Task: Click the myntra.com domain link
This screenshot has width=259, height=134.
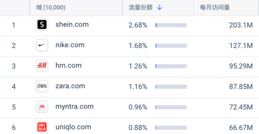Action: (x=74, y=106)
